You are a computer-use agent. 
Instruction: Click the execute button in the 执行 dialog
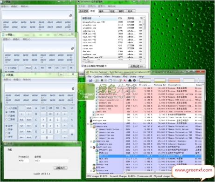(61, 168)
